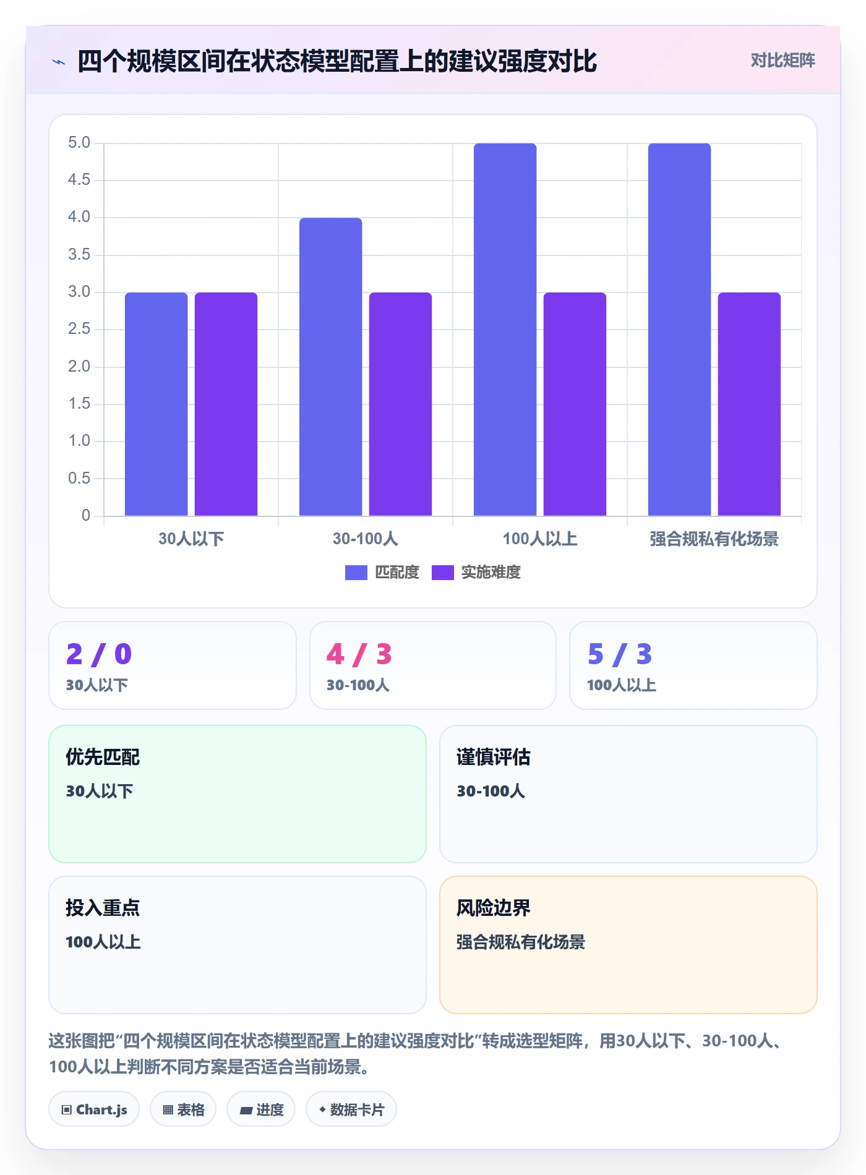
Task: Open the 优先匹配 matrix card
Action: (x=238, y=794)
